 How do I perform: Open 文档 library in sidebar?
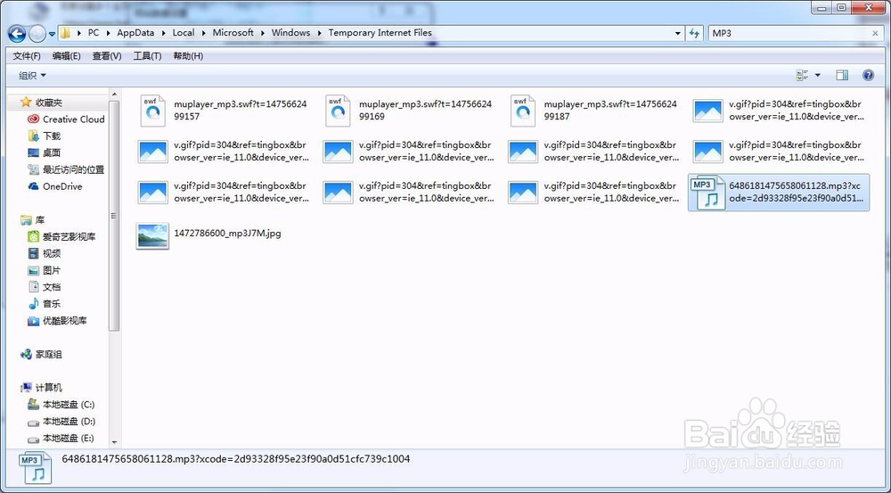tap(45, 287)
